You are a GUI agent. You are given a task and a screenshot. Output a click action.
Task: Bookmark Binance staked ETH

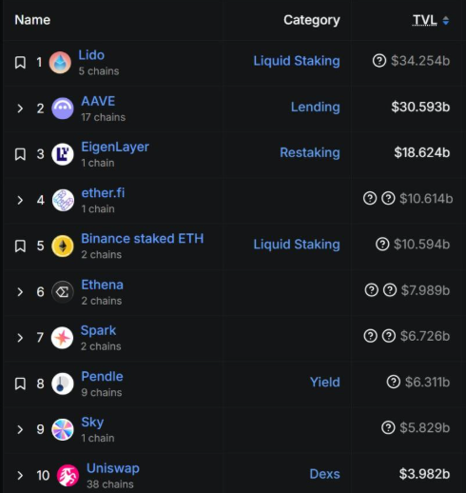20,246
